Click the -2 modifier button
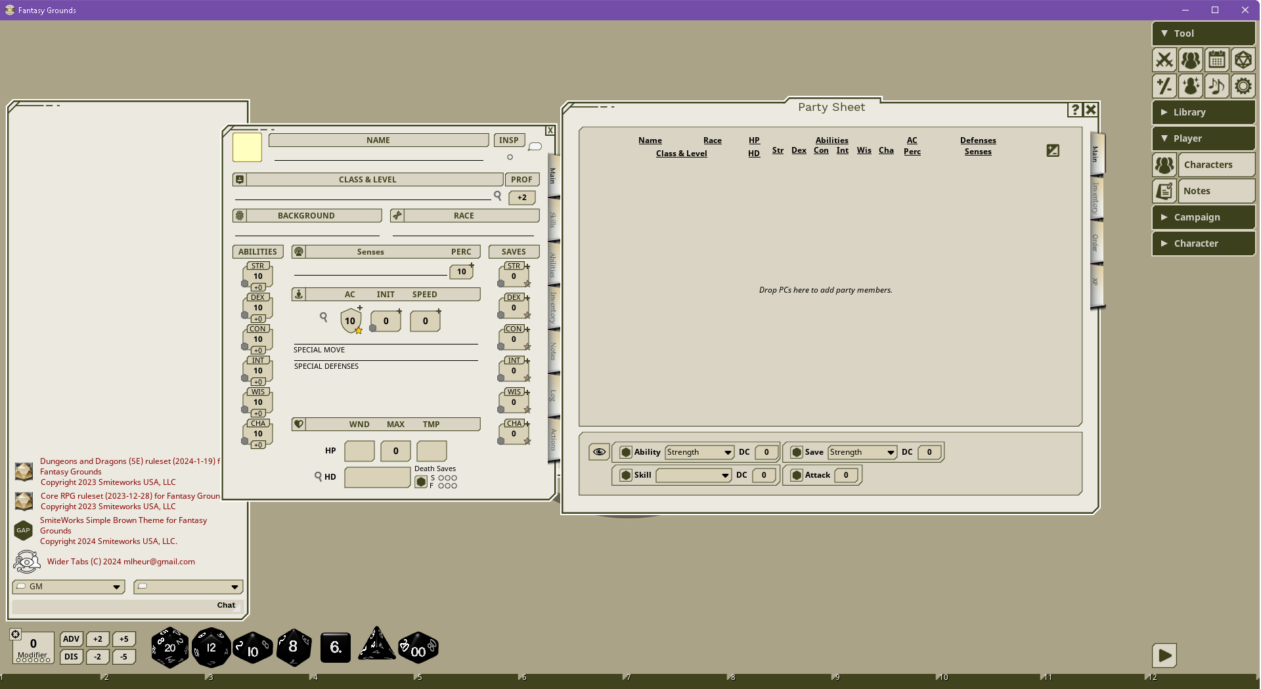The image size is (1261, 689). (x=98, y=657)
